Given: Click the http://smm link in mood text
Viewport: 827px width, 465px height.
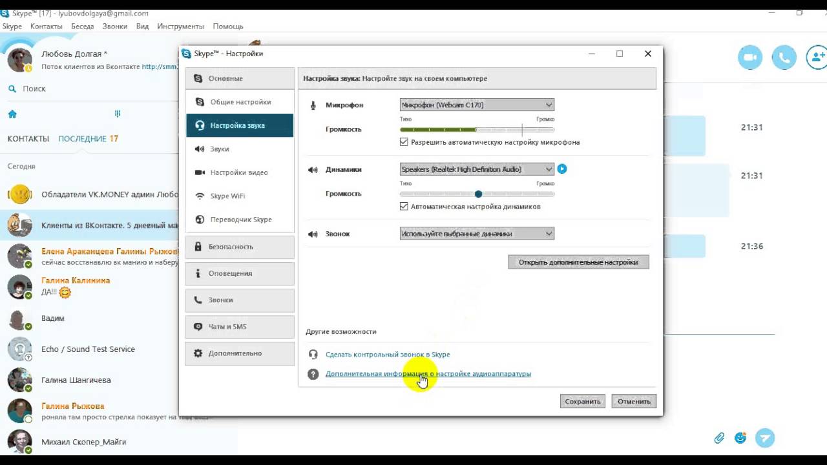Looking at the screenshot, I should tap(160, 67).
